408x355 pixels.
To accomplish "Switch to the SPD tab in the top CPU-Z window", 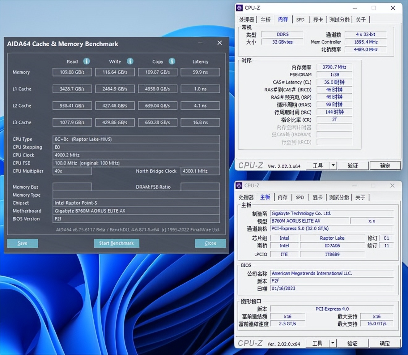I will (300, 19).
